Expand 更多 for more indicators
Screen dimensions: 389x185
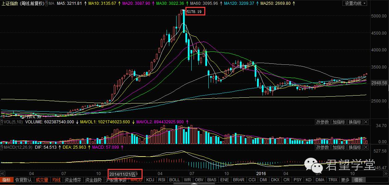(345, 180)
